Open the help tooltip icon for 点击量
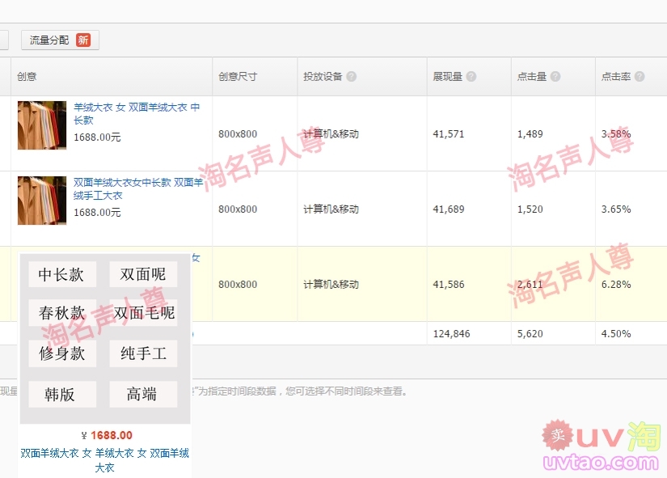 tap(555, 77)
